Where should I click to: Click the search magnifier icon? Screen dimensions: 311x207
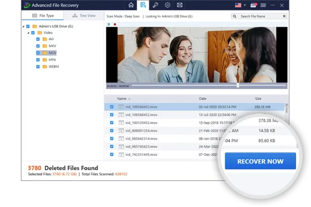click(234, 16)
